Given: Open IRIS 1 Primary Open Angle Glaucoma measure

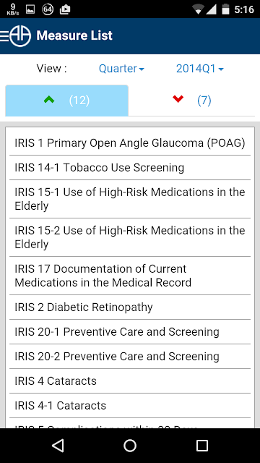Looking at the screenshot, I should click(x=130, y=143).
